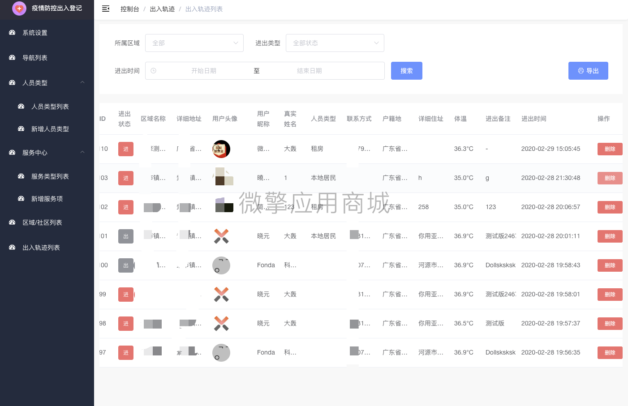Click Fonda nickname in 19:58:43 row
The image size is (628, 406).
click(266, 265)
